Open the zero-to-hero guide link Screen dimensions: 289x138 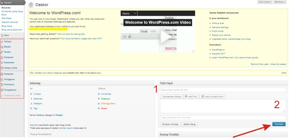71,34
